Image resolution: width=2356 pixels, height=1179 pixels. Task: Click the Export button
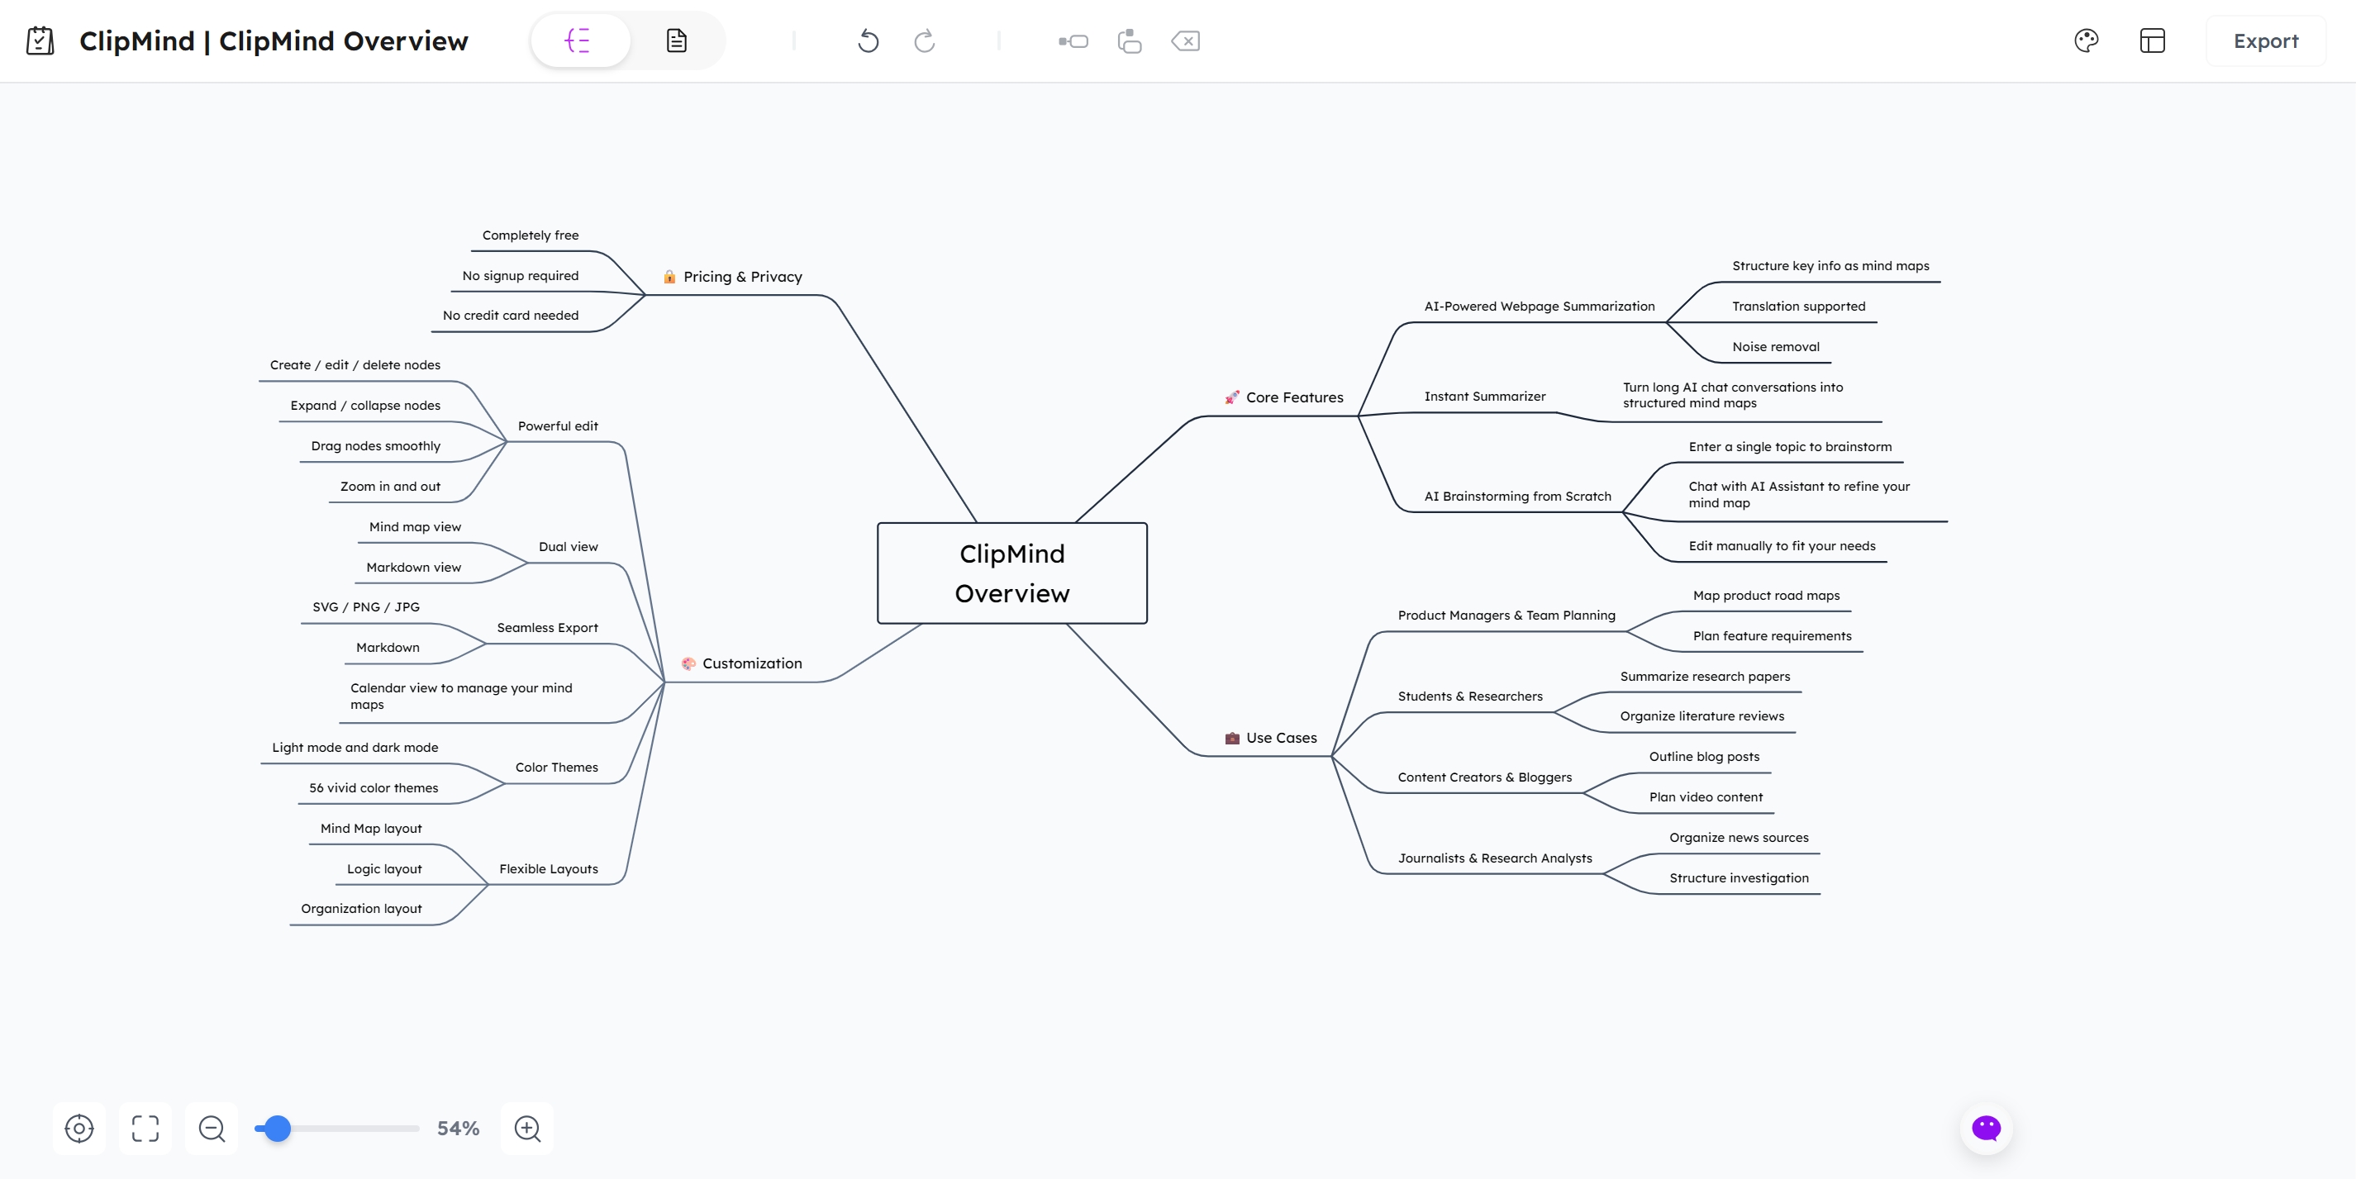pos(2264,41)
